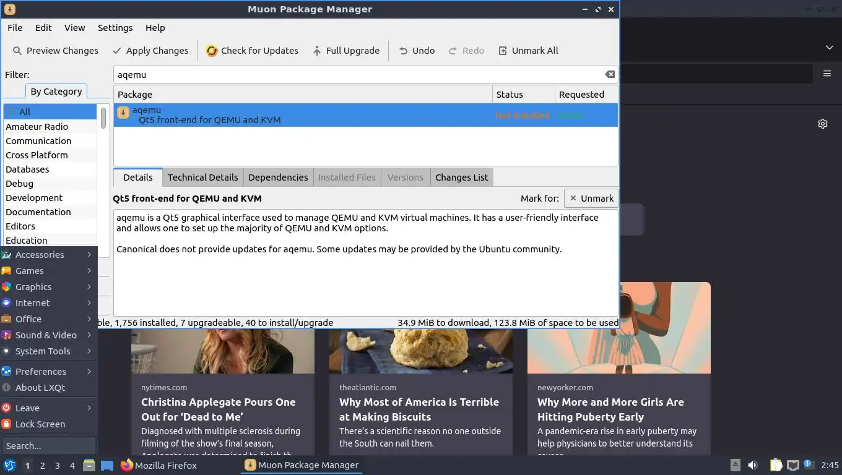Click the LXQt menu Search field
Image resolution: width=842 pixels, height=475 pixels.
tap(49, 445)
